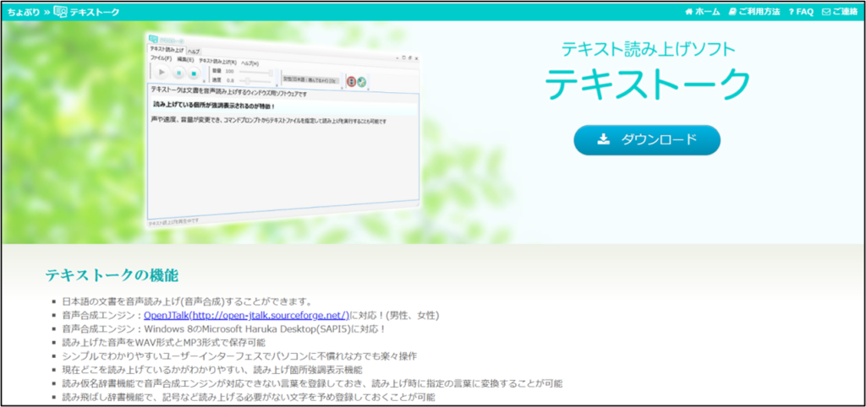The height and width of the screenshot is (407, 866).
Task: Click the pause button in the app preview image
Action: click(x=179, y=73)
